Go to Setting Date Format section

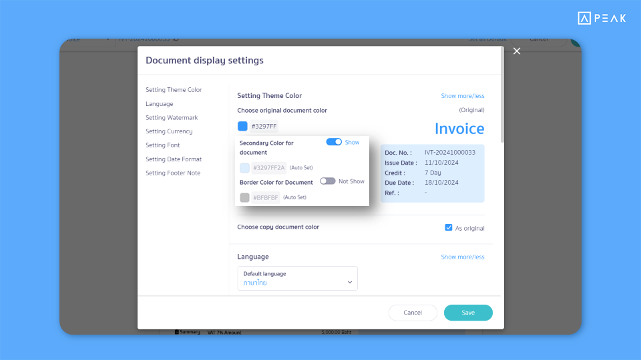[174, 159]
